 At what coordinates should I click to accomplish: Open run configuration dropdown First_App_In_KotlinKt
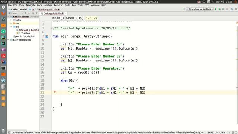[200, 9]
